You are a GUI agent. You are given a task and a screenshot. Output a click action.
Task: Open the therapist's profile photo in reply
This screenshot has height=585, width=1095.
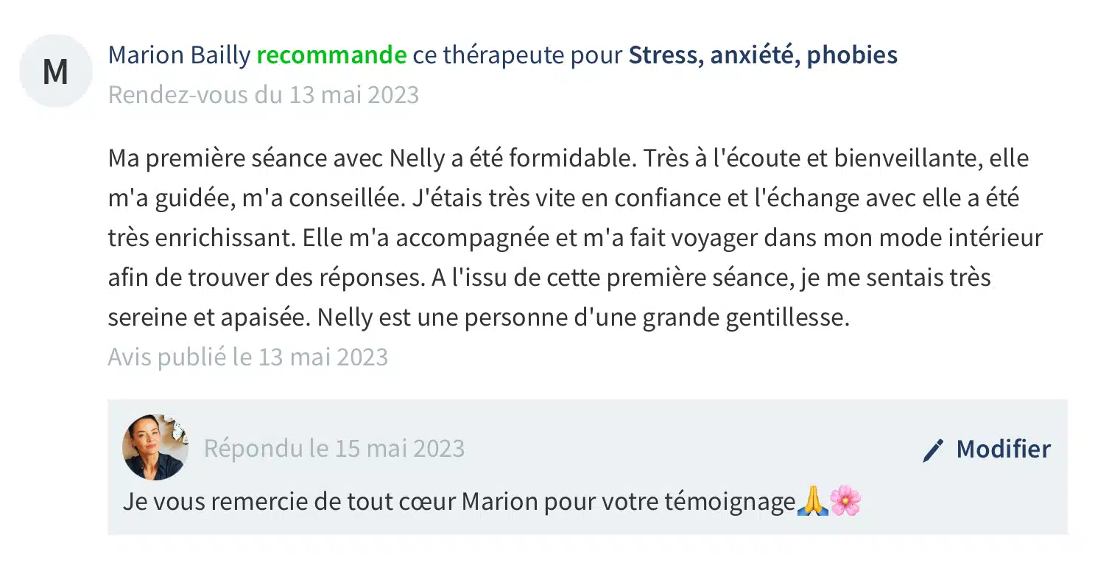click(155, 447)
